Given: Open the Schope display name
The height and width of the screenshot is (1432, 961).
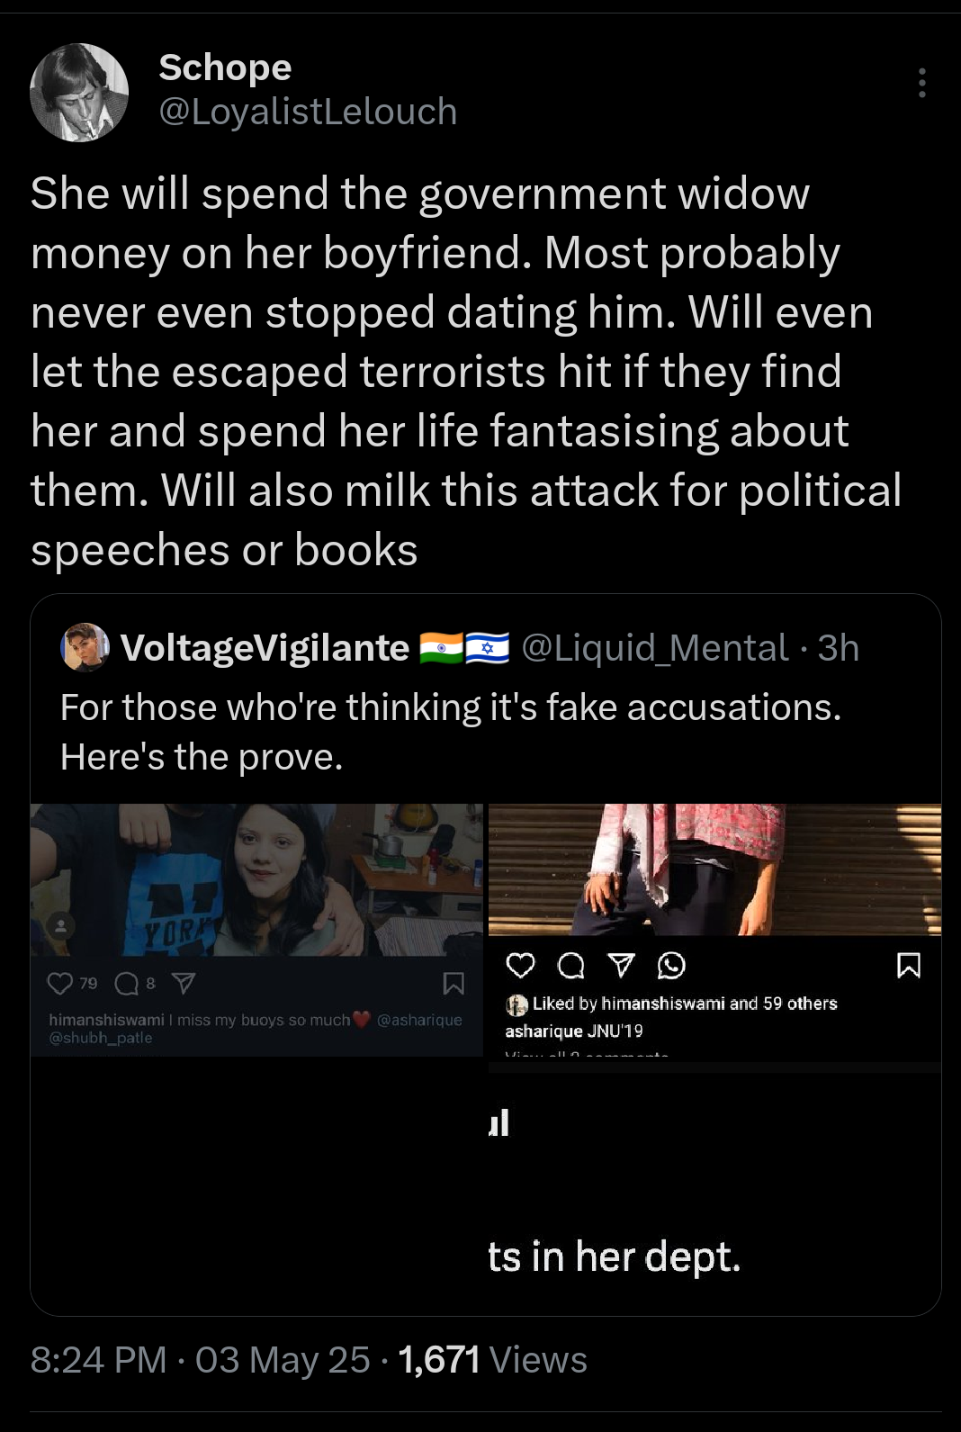Looking at the screenshot, I should [x=225, y=68].
